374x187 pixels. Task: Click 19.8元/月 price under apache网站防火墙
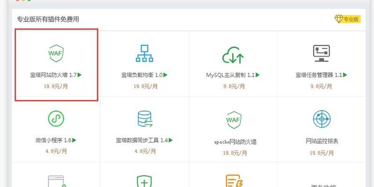(235, 153)
